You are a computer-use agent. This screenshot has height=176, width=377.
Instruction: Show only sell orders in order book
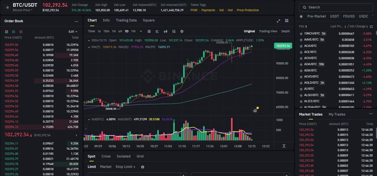coord(21,32)
